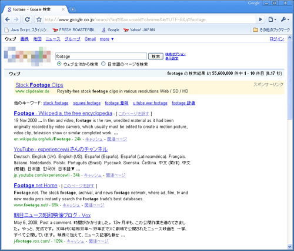Open the 朝日ニュース昭和映像ブログ Vox result

click(52, 215)
